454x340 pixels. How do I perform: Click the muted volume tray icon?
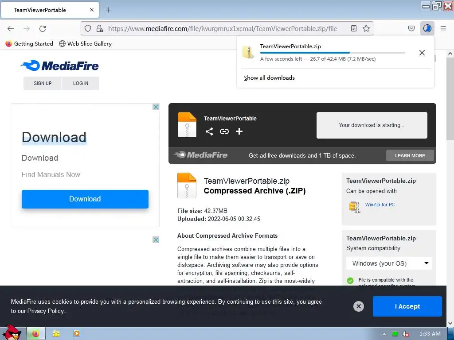click(x=406, y=334)
